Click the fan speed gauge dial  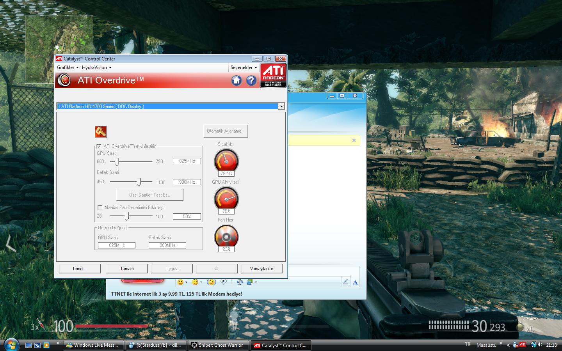coord(226,236)
